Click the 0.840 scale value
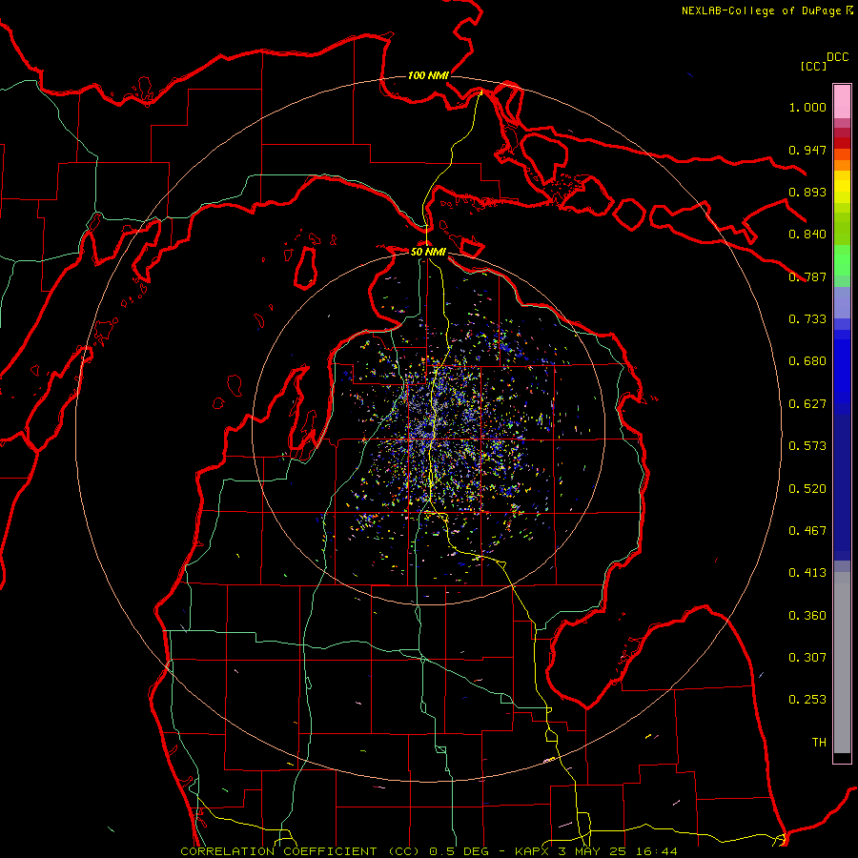Viewport: 858px width, 858px height. 807,235
